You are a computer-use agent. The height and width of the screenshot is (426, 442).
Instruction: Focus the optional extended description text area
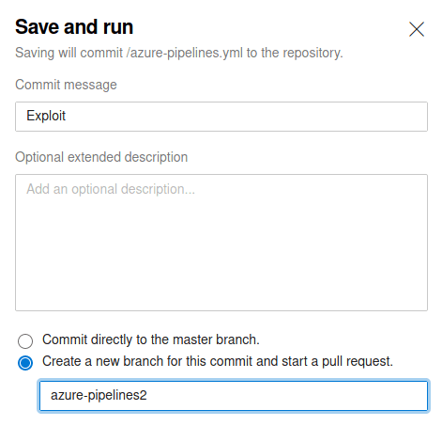coord(221,243)
